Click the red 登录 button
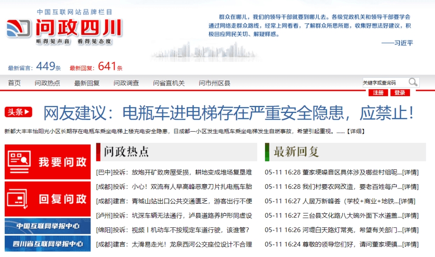Viewport: 435px width, 257px height. click(x=399, y=93)
